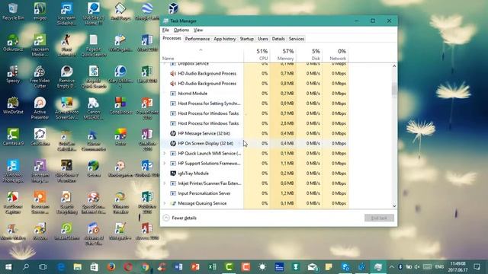The image size is (488, 274).
Task: Open the Options menu
Action: 181,30
